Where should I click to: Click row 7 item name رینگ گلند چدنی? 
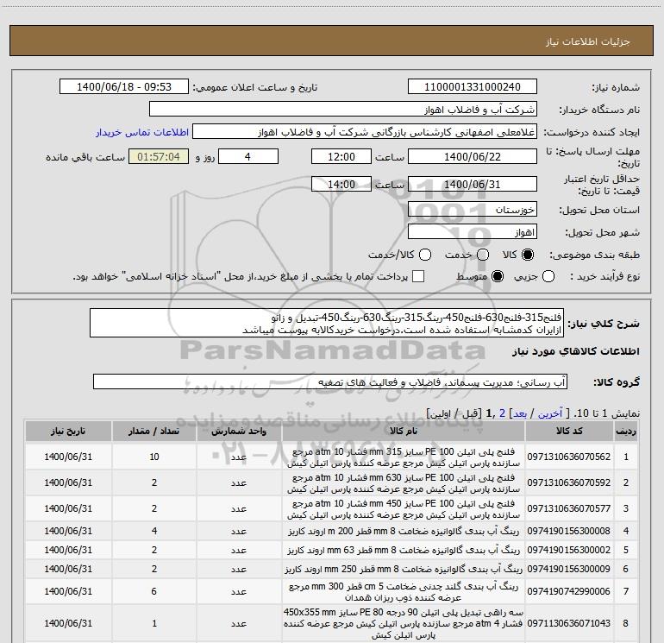coord(404,592)
